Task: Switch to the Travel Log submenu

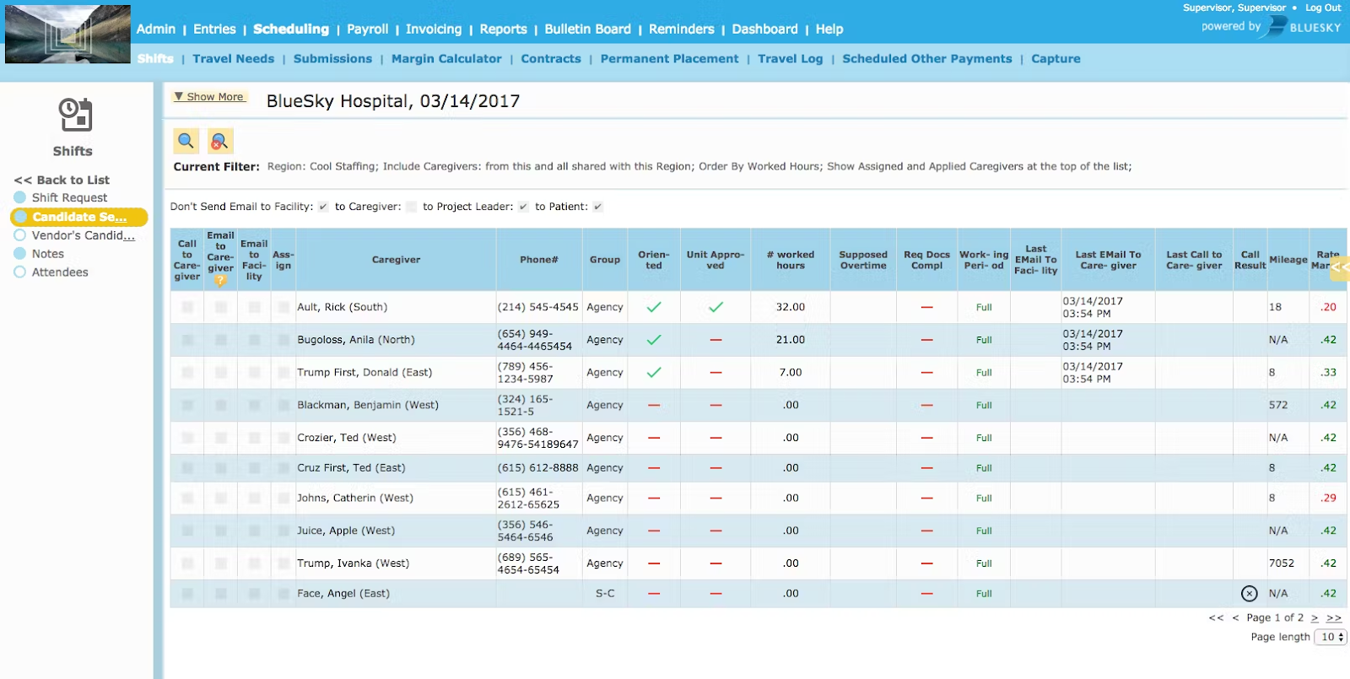Action: pos(791,59)
